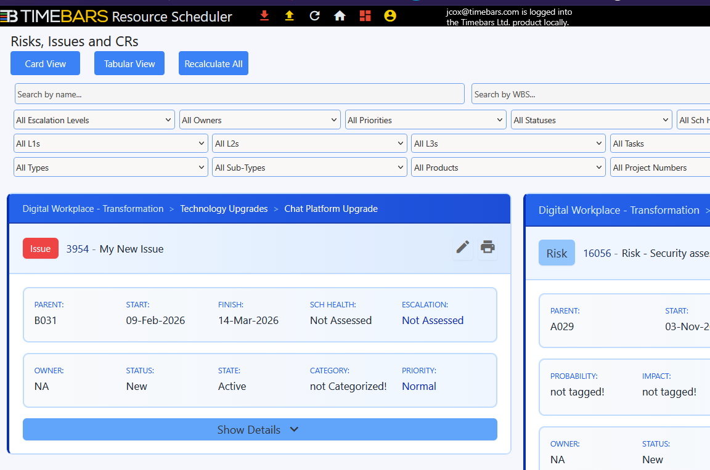Open the All Escalation Levels dropdown
The image size is (710, 470).
[94, 120]
